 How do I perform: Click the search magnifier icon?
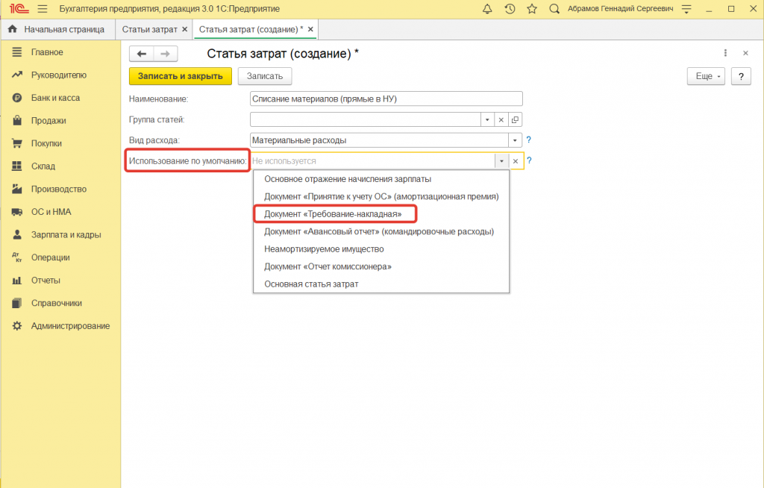[x=554, y=9]
